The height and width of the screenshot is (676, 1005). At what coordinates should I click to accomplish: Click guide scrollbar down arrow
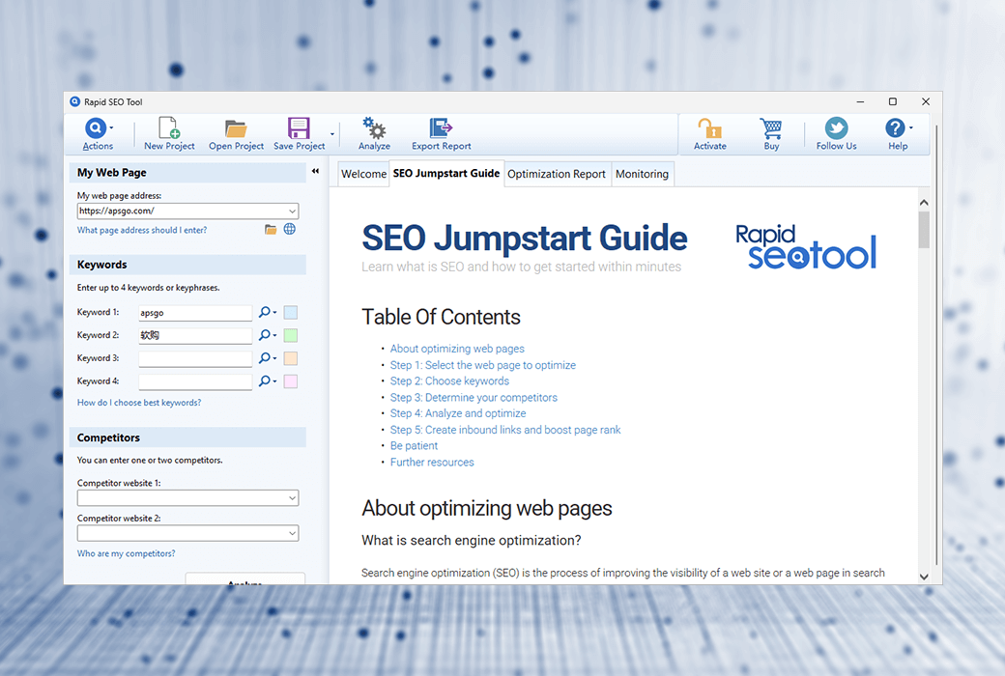(924, 577)
